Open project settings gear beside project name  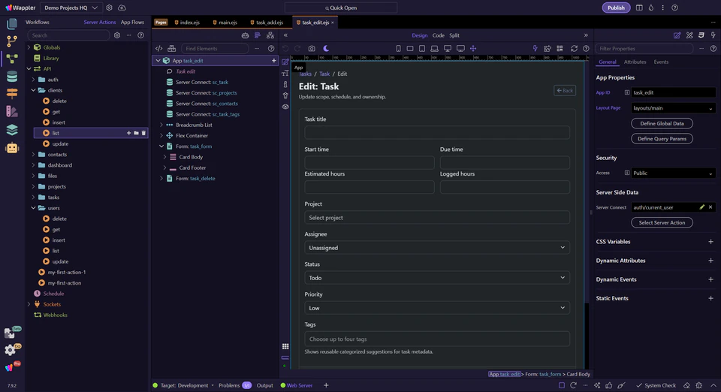pyautogui.click(x=109, y=8)
